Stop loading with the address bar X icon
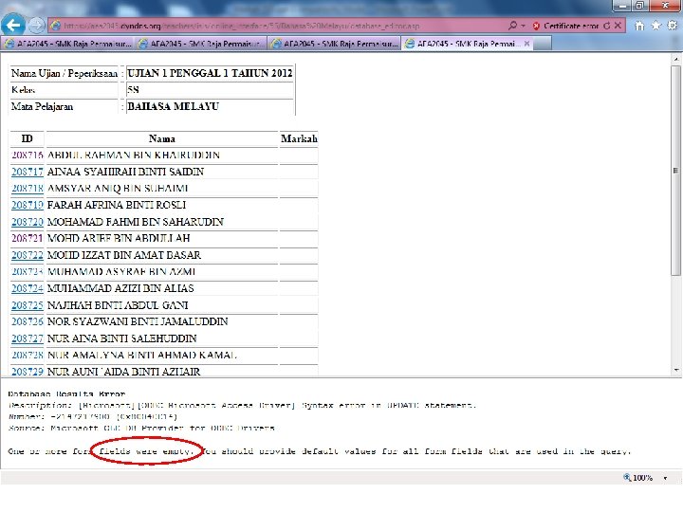 pos(618,26)
